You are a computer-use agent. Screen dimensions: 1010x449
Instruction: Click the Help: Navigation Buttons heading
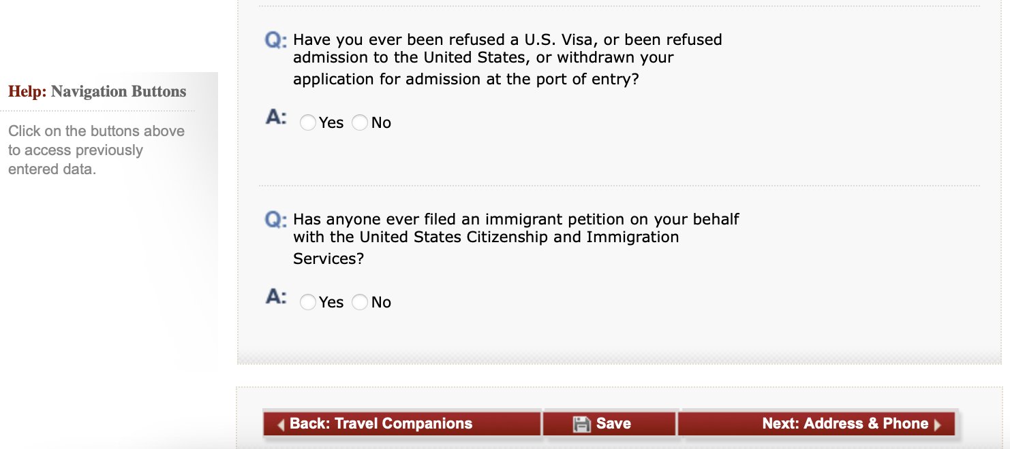(x=97, y=91)
